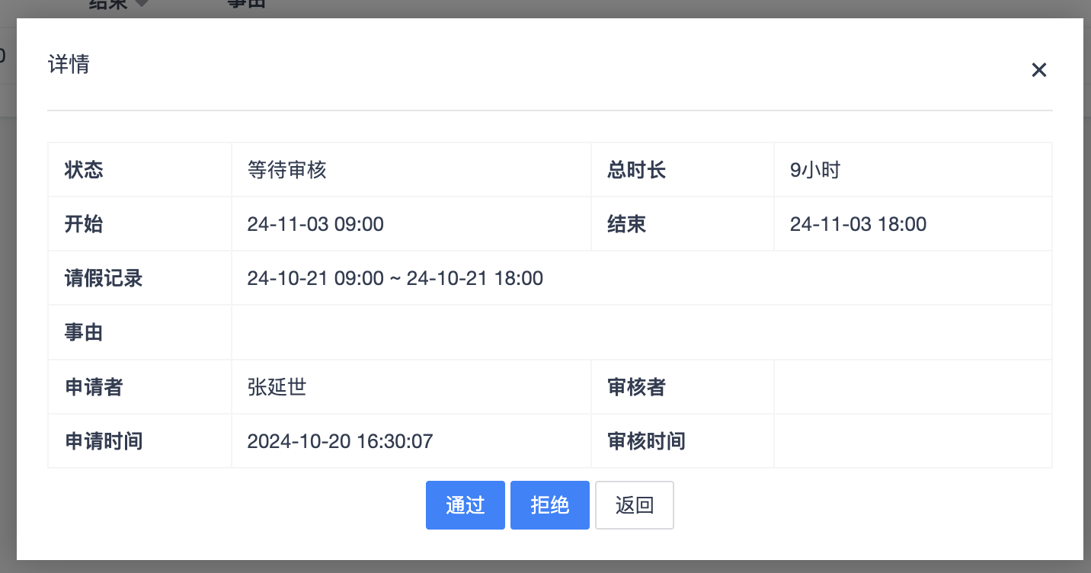Screen dimensions: 1091x573
Task: Click the 审核者 field label
Action: [x=636, y=387]
